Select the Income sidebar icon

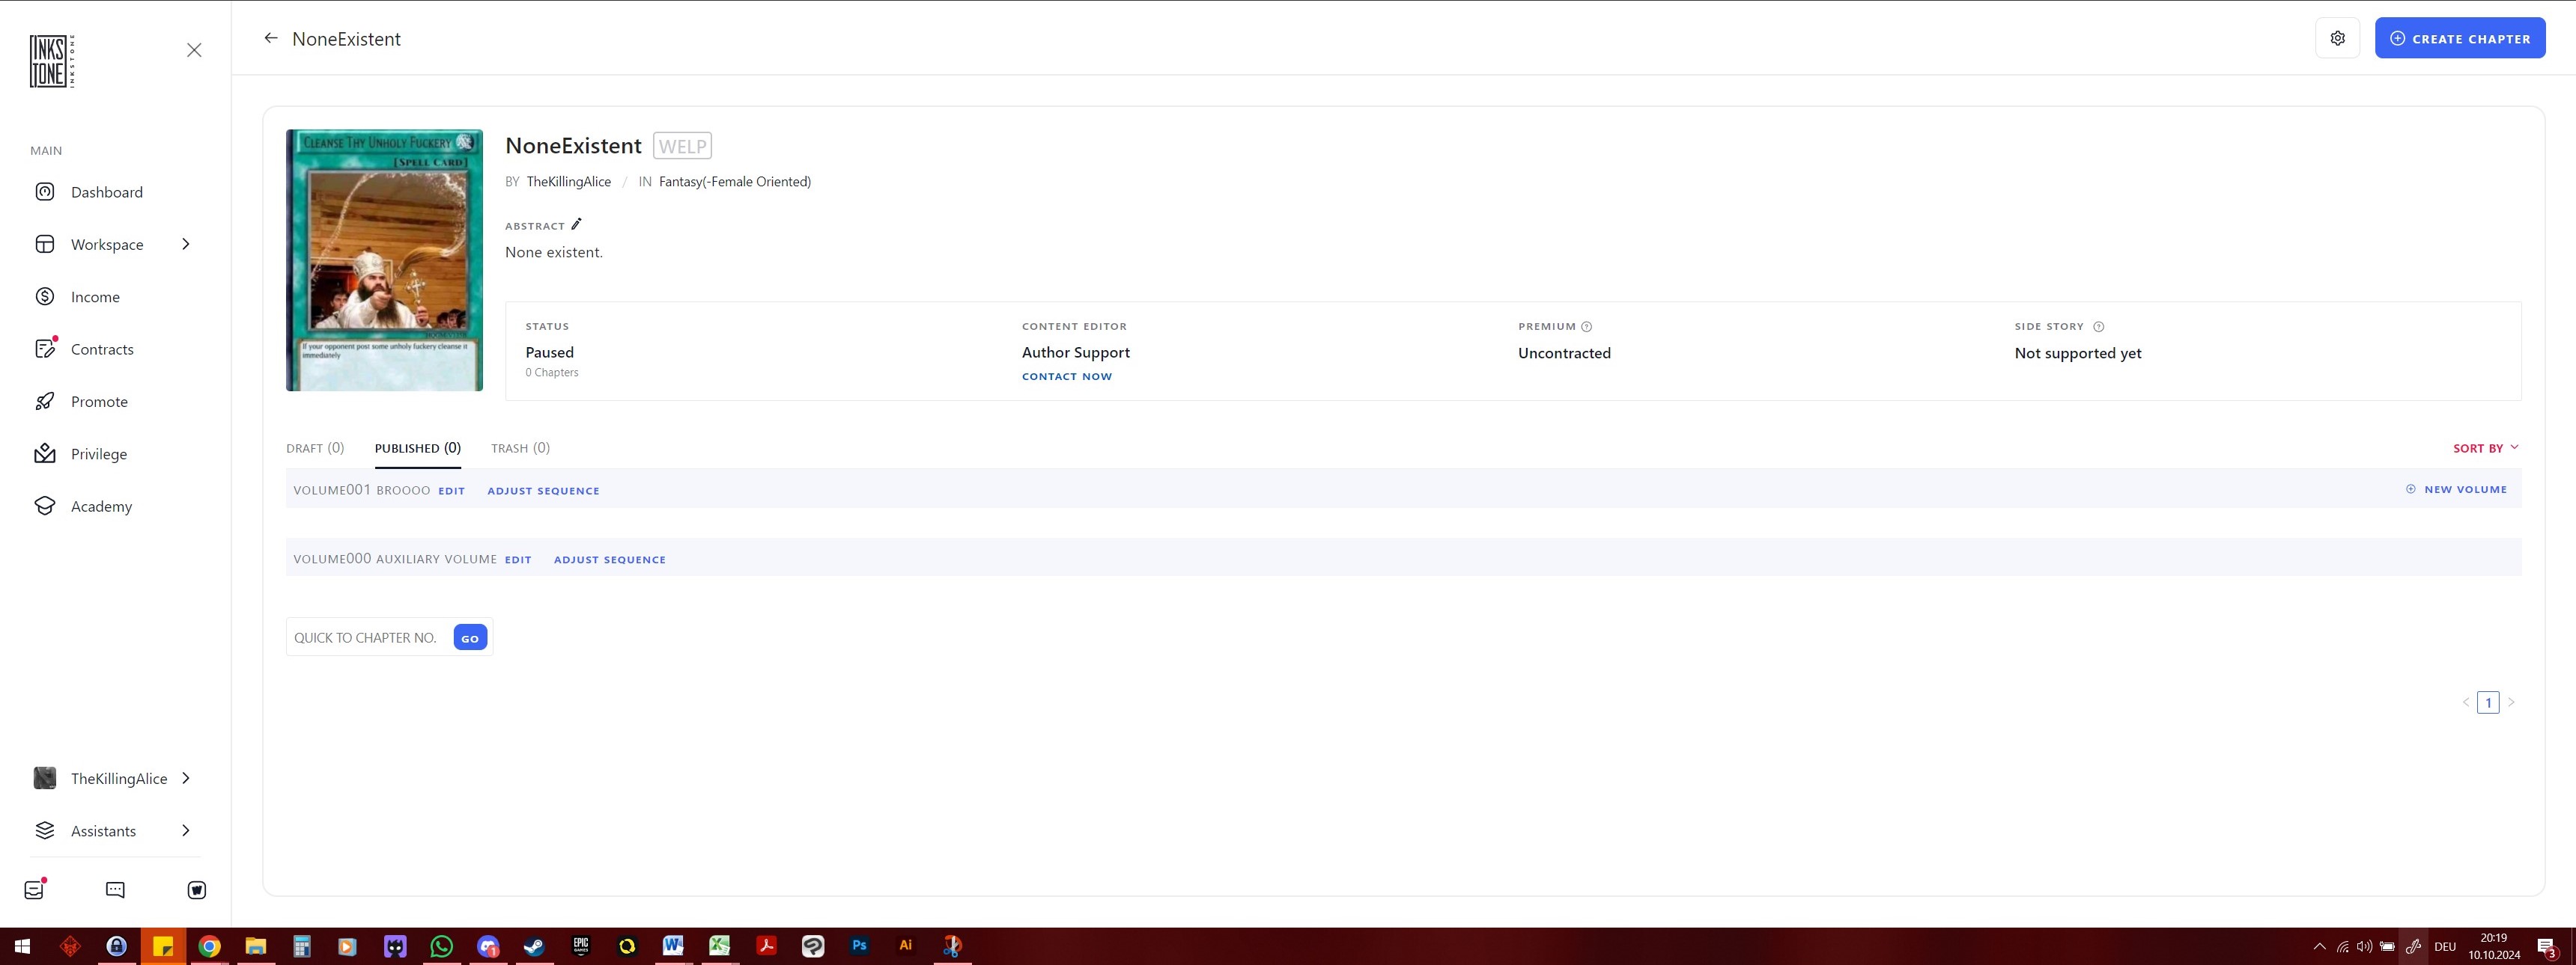[x=45, y=295]
